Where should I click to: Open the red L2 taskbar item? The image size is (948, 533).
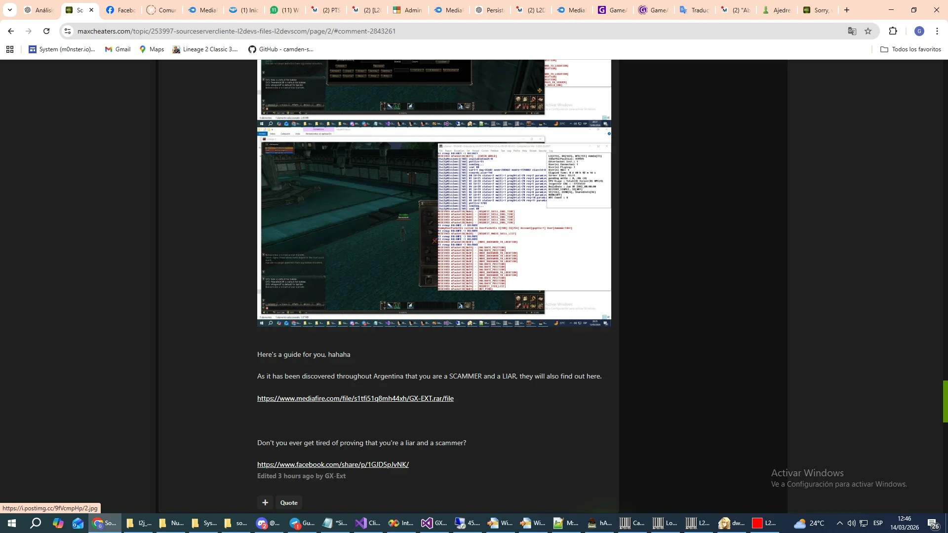click(764, 523)
